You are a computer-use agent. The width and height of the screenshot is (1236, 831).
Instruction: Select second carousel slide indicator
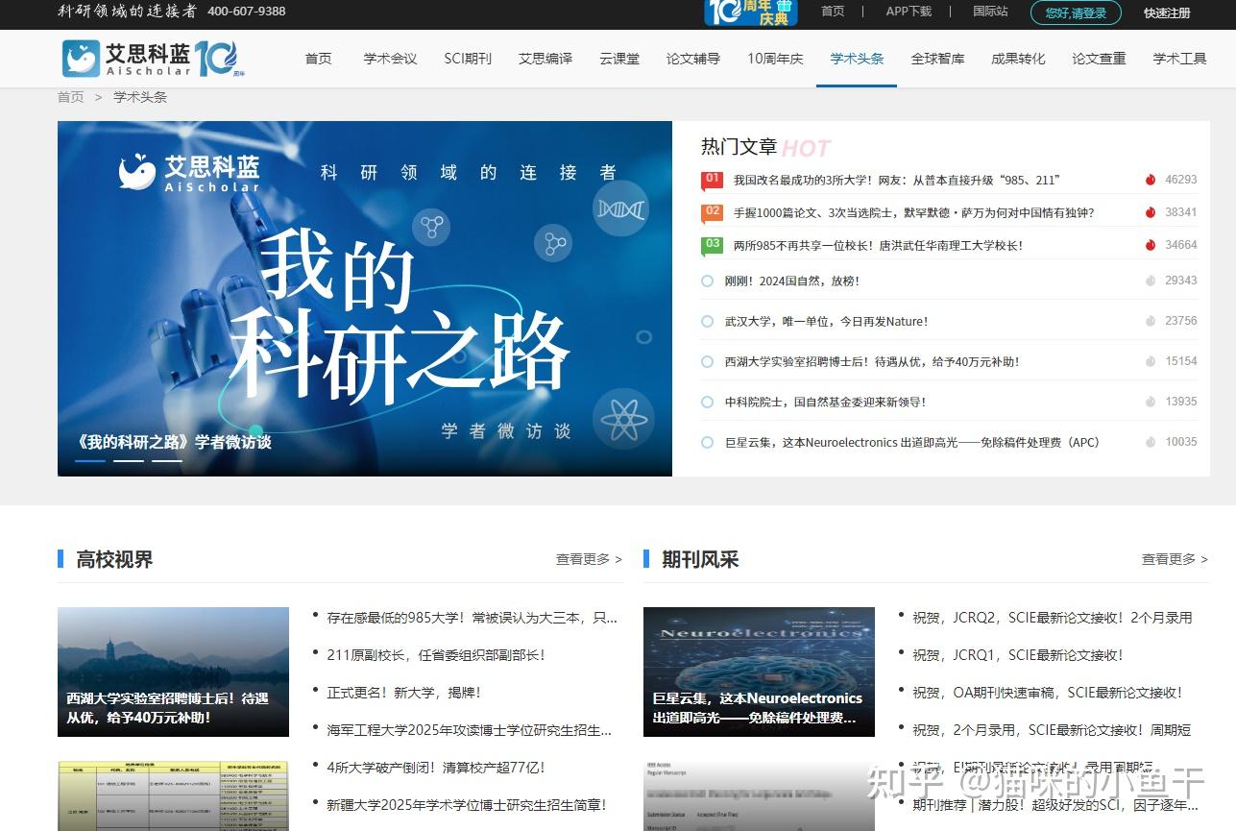[x=129, y=461]
